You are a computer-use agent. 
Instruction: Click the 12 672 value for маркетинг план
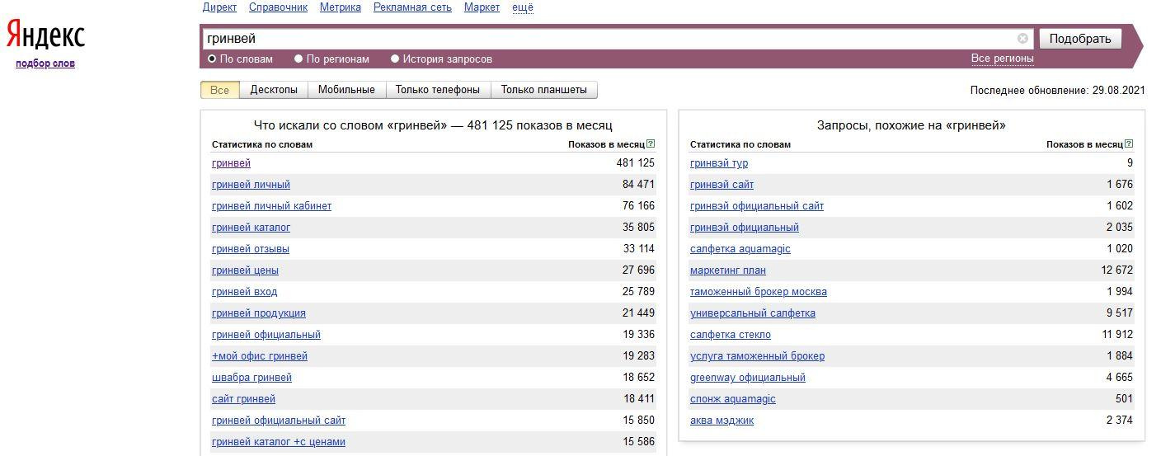(1116, 270)
